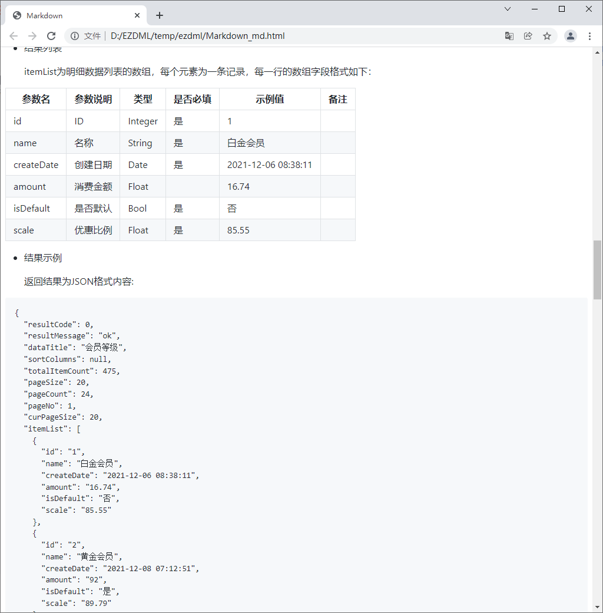Navigate back to the previous page
Screen dimensions: 603x613
[14, 35]
